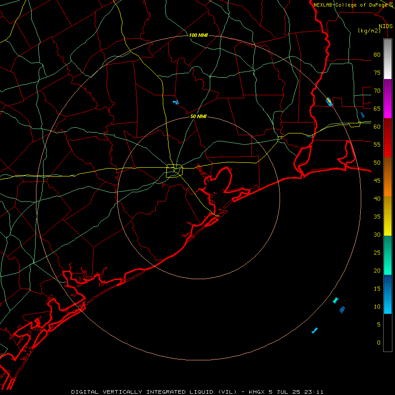Click the scale value "5" on the color bar
The height and width of the screenshot is (395, 395).
click(x=379, y=324)
